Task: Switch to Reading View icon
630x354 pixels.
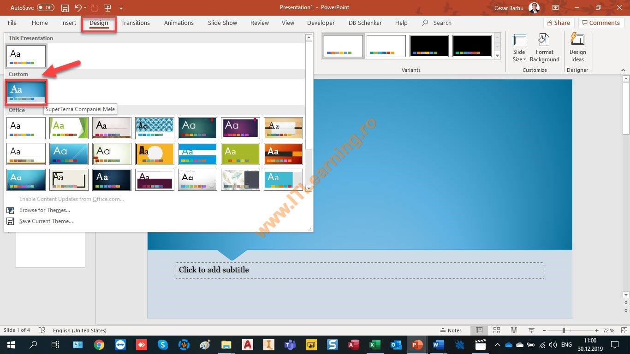Action: click(514, 330)
